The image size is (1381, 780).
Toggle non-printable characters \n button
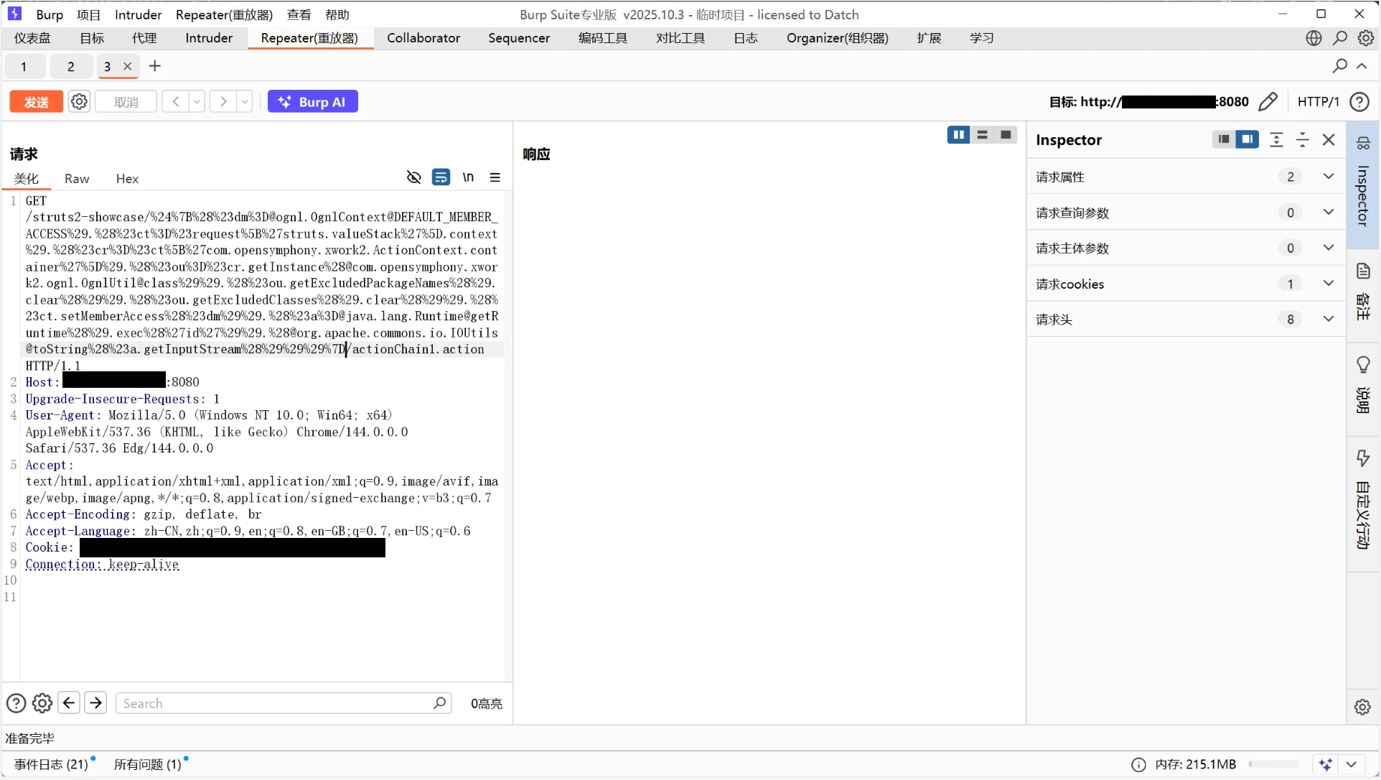point(468,177)
